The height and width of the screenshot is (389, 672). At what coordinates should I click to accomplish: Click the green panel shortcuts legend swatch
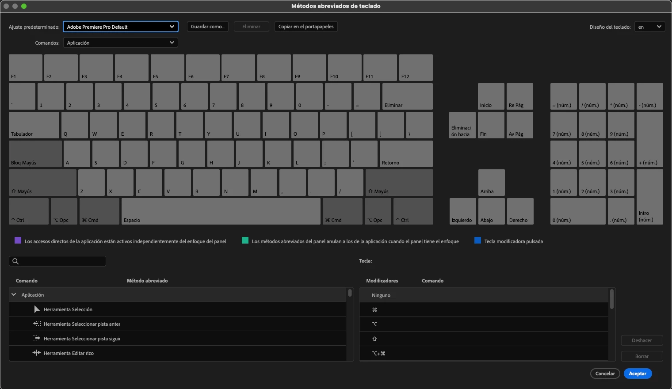click(245, 240)
